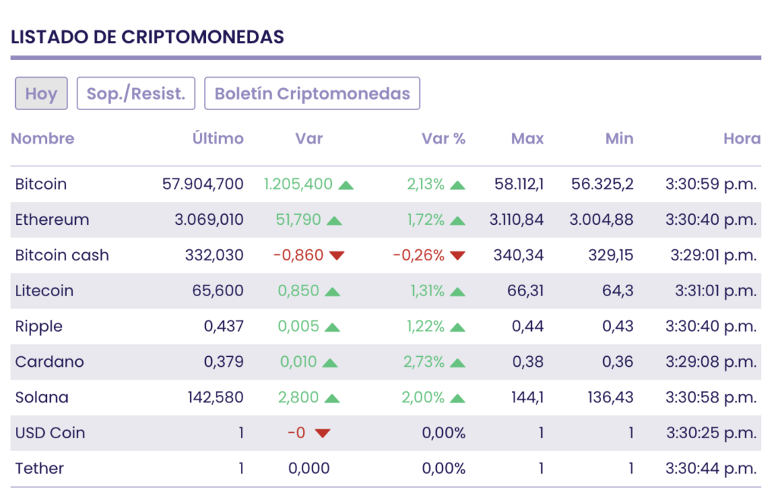Click the green arrow next to Ethereum 1,72%
This screenshot has height=502, width=778.
pyautogui.click(x=457, y=220)
